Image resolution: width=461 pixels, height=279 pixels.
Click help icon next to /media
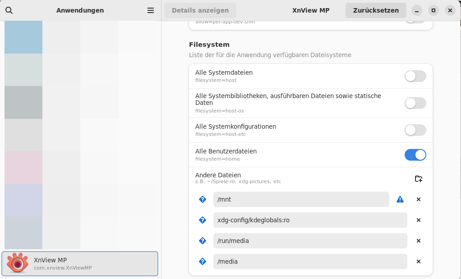[x=203, y=261]
